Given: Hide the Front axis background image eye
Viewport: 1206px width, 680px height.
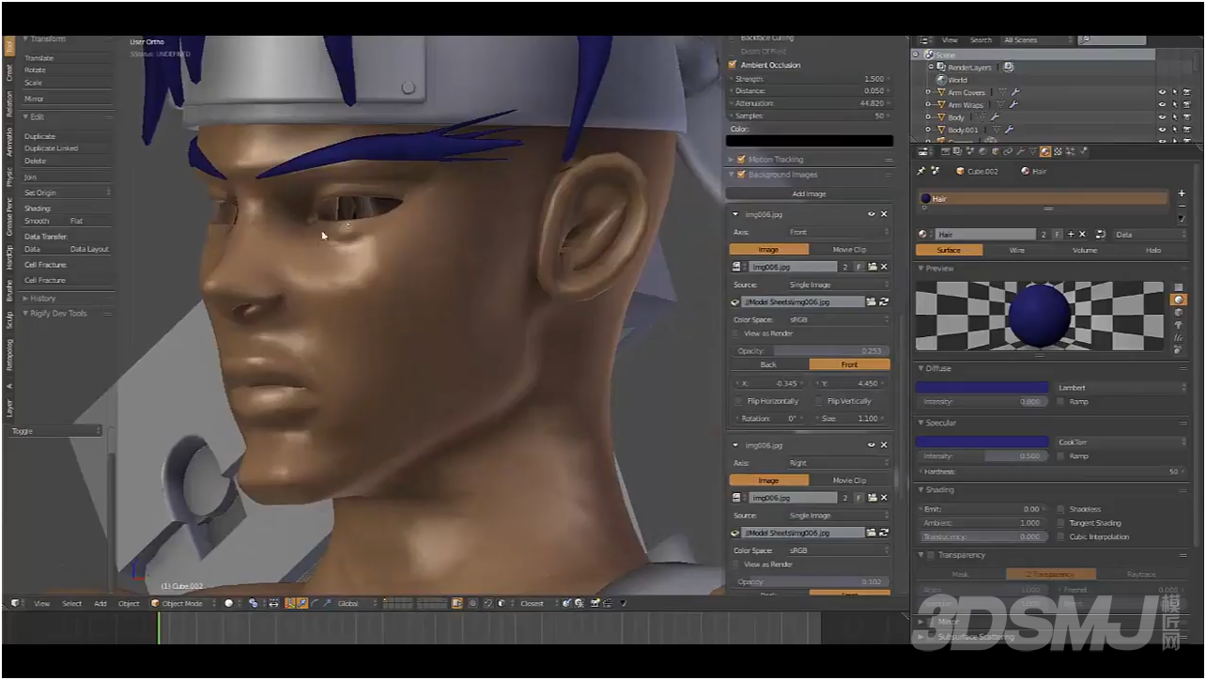Looking at the screenshot, I should 872,214.
